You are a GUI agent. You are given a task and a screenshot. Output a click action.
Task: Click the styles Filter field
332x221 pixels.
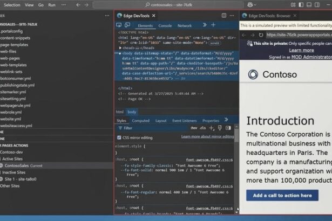[x=152, y=128]
